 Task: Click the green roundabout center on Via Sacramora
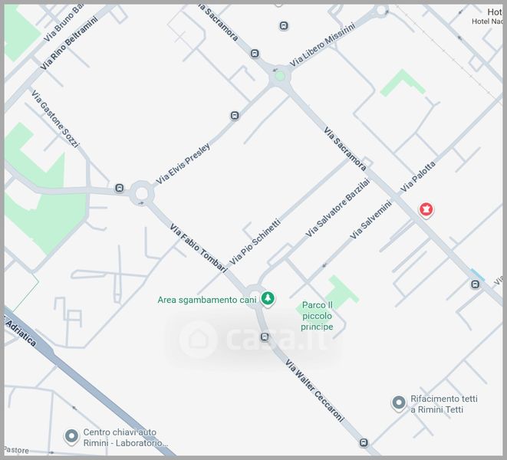[x=280, y=77]
